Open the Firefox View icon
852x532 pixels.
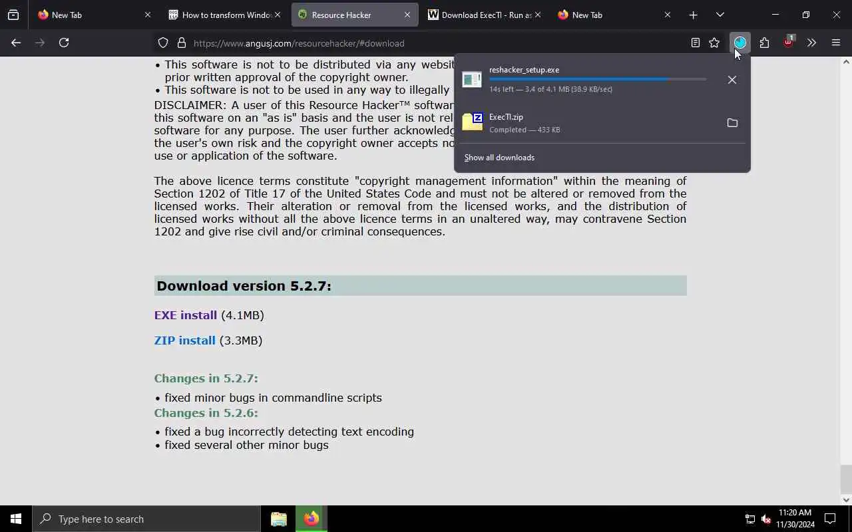(13, 15)
